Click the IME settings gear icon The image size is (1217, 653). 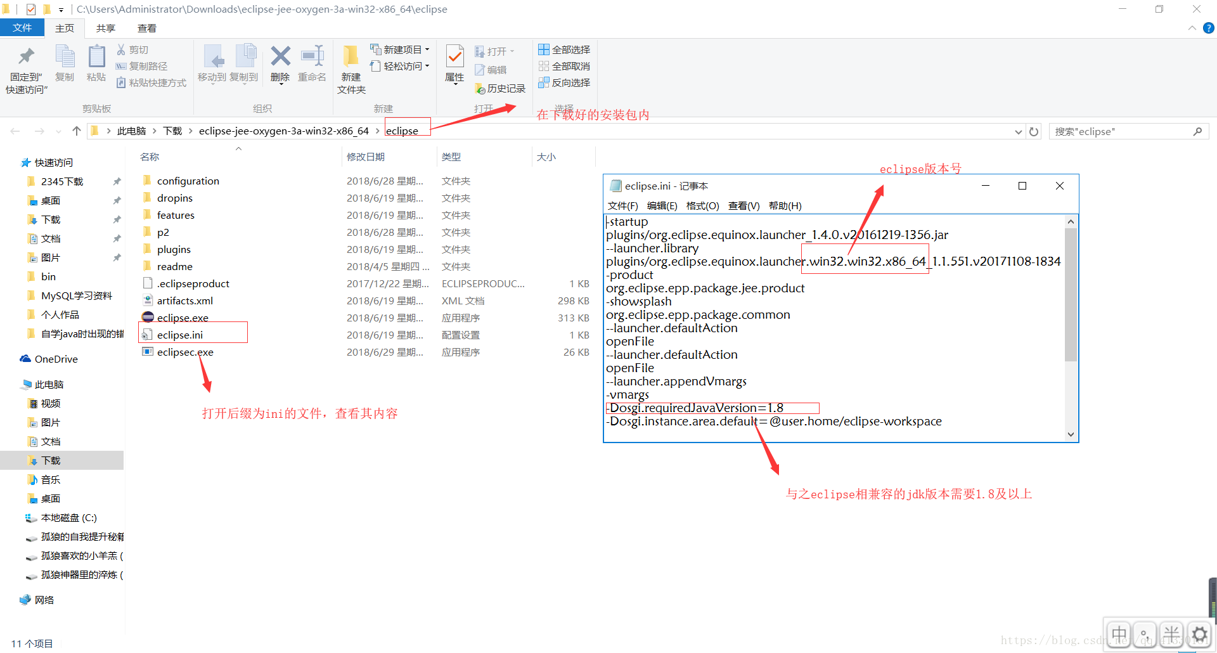(1199, 633)
